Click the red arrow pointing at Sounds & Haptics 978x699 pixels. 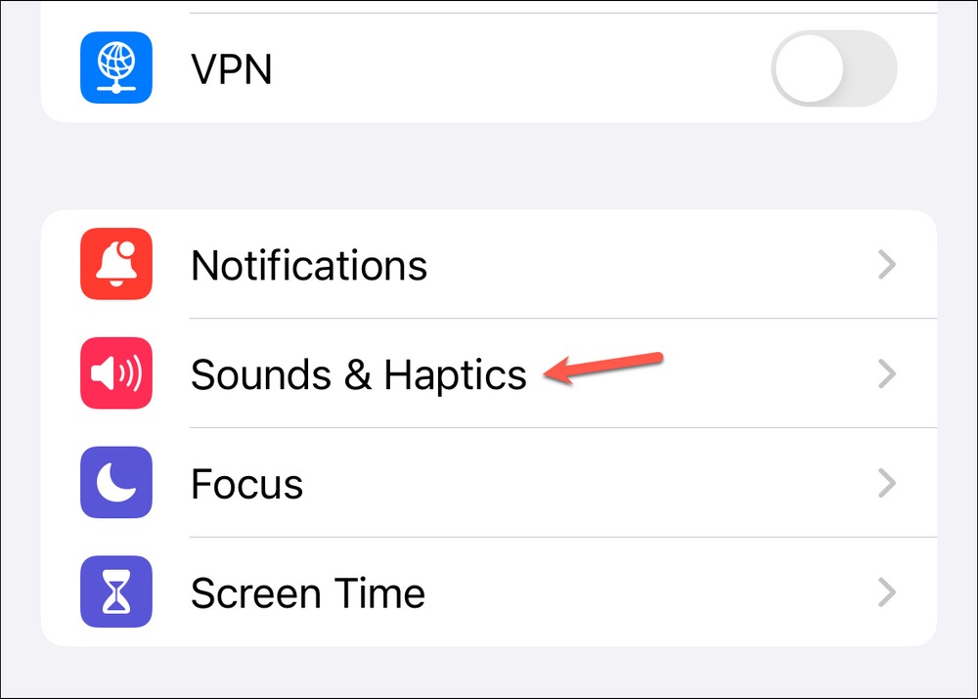click(x=603, y=368)
